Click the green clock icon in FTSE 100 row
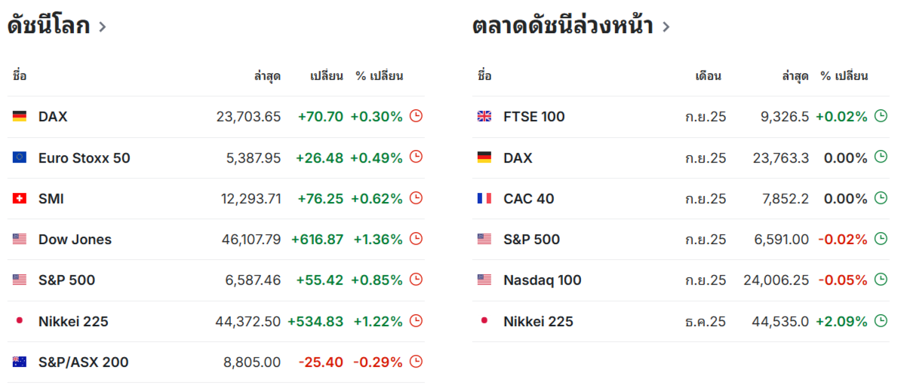 tap(881, 116)
